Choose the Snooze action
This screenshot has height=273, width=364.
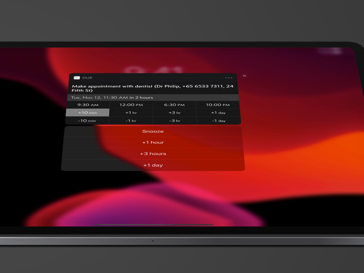pos(153,131)
